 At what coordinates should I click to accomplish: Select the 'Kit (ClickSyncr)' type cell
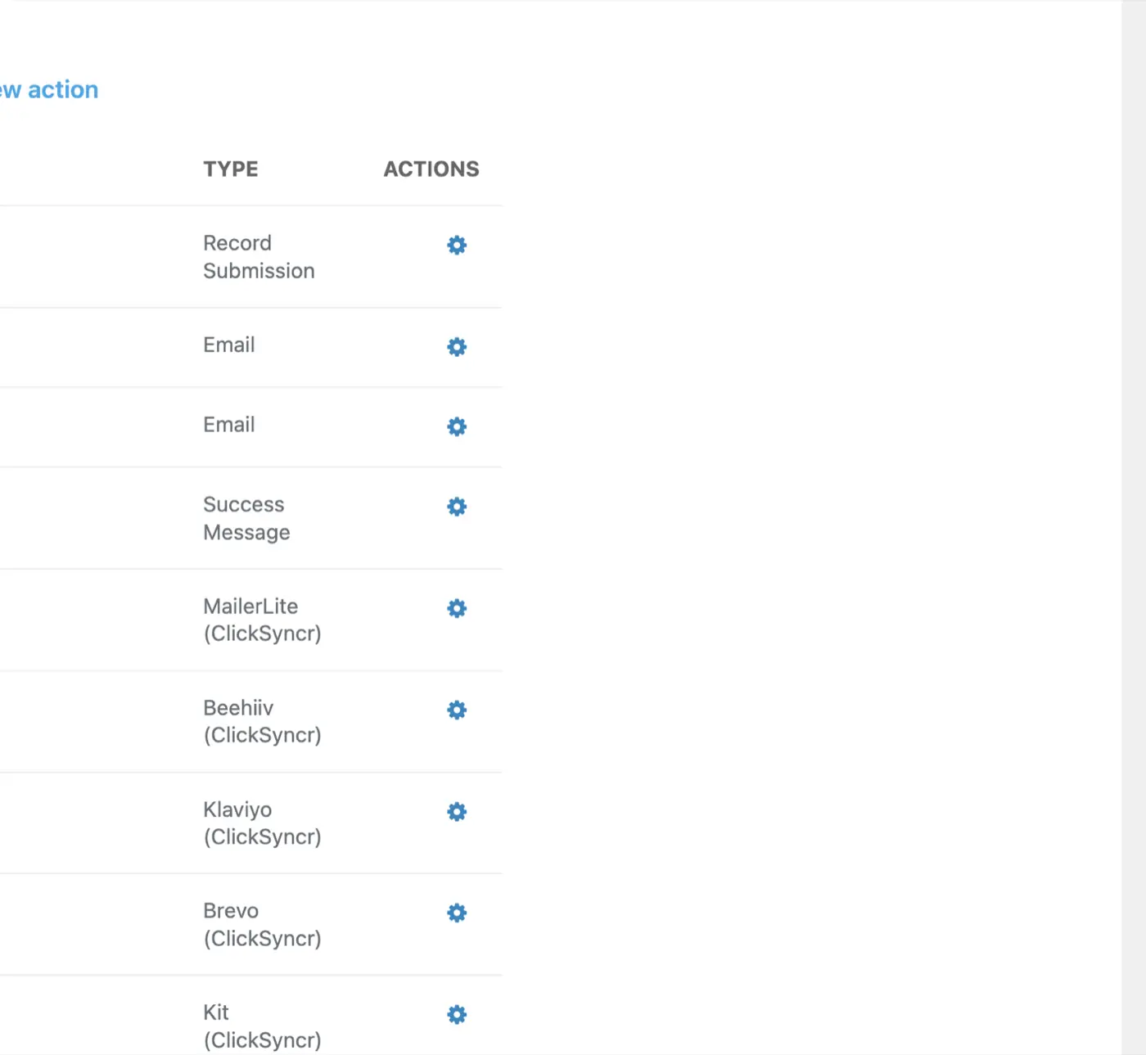tap(262, 1026)
